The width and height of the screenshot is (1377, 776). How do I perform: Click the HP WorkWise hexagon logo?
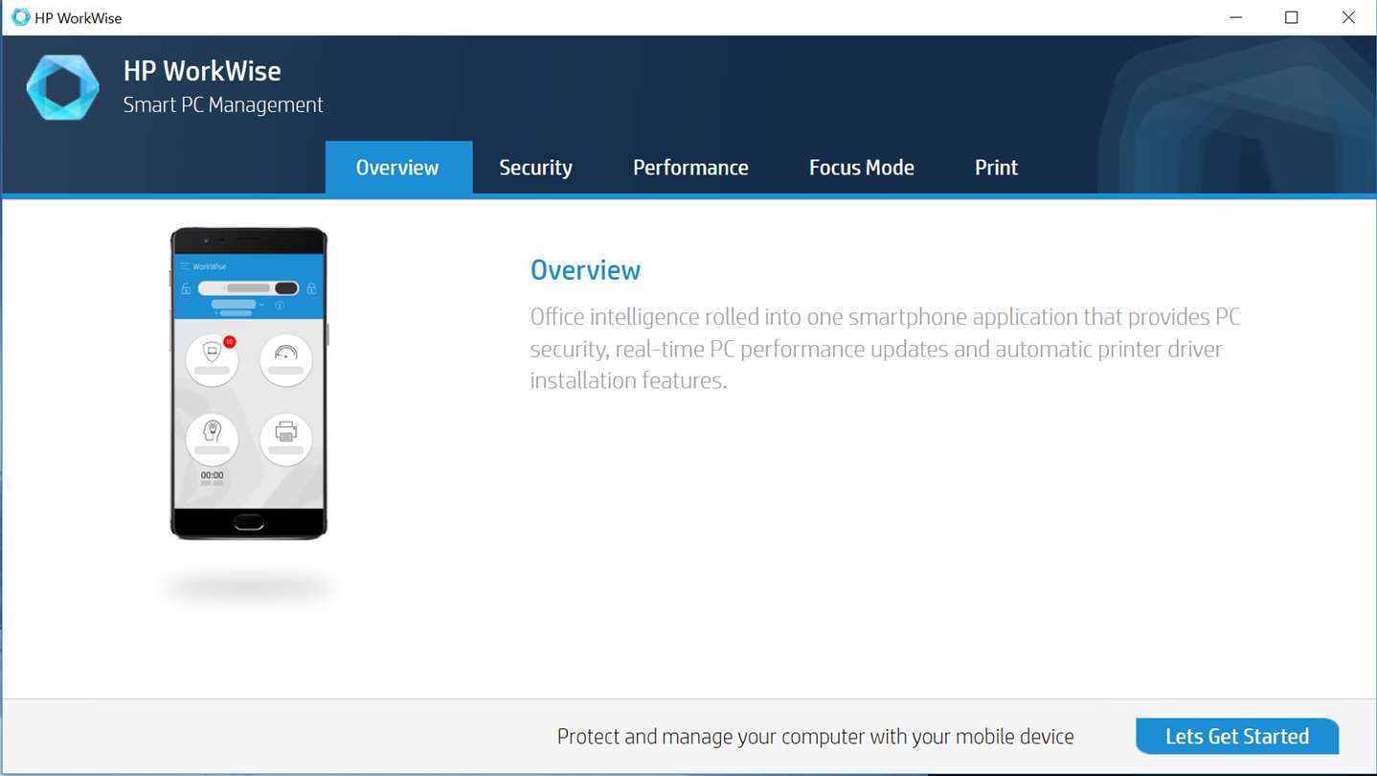(63, 87)
